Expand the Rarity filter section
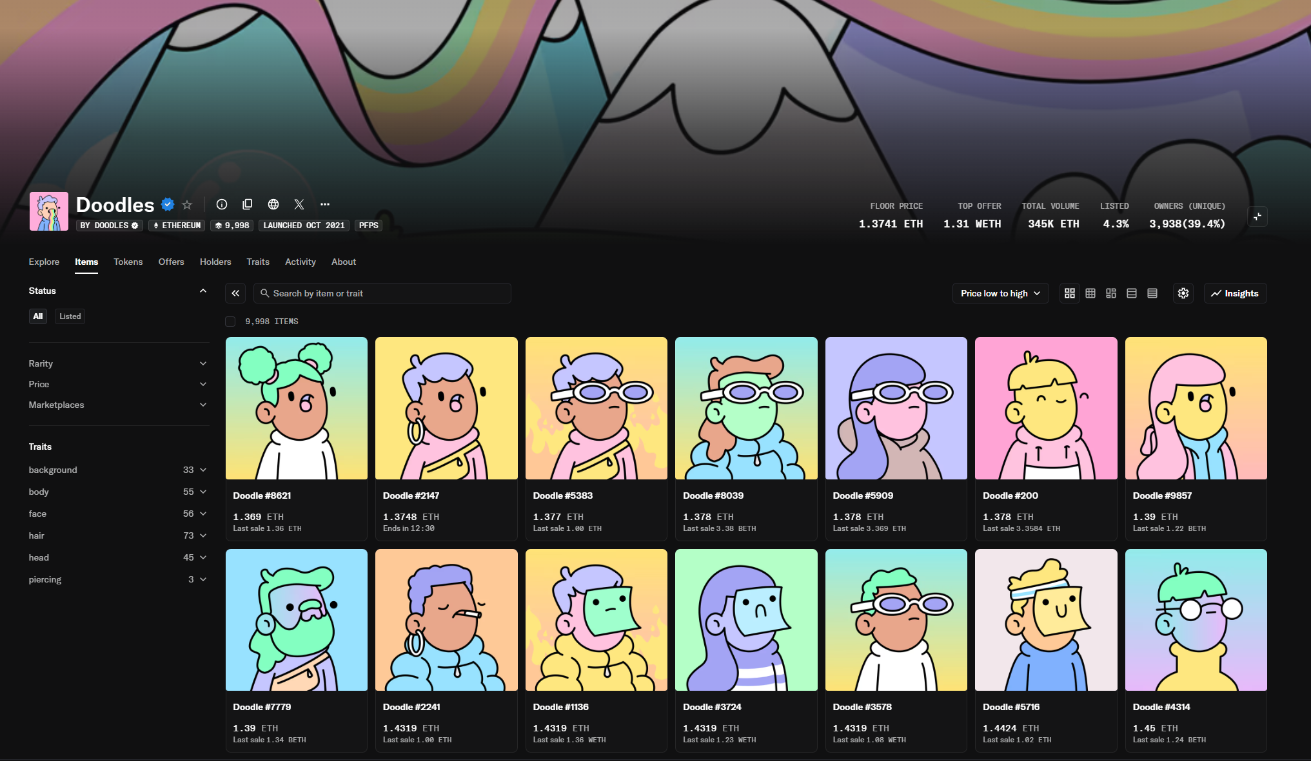Viewport: 1311px width, 761px height. click(118, 363)
